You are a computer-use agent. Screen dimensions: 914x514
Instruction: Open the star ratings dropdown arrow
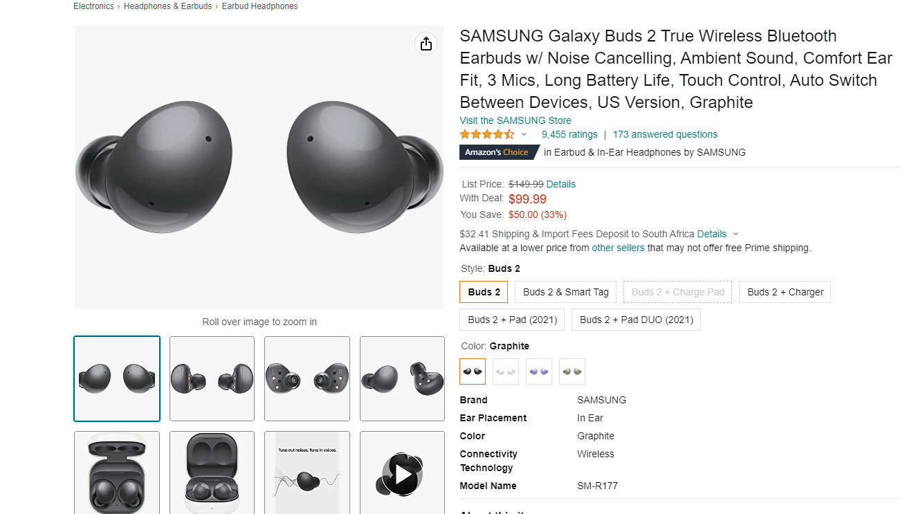(524, 135)
